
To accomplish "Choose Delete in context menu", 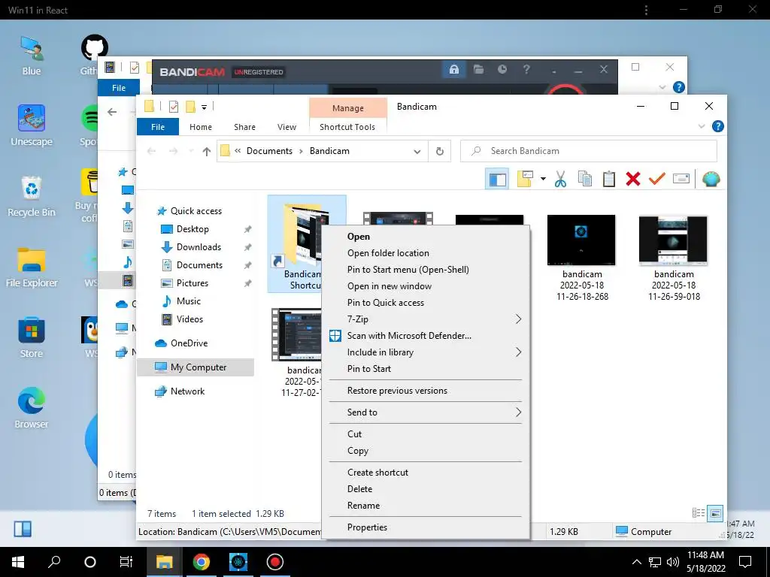I will point(426,489).
